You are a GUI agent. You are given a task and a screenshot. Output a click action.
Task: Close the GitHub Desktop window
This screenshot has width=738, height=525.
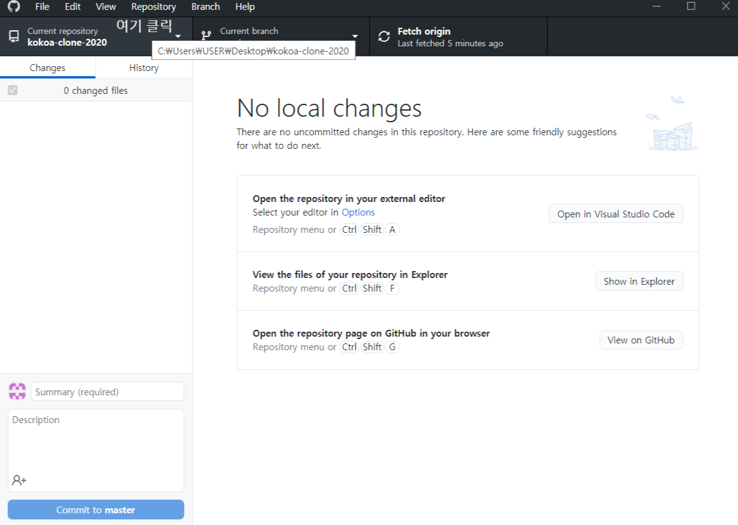click(726, 6)
